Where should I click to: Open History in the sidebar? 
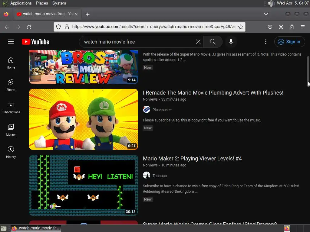click(11, 152)
